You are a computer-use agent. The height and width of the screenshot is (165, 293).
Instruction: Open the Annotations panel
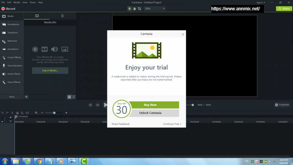point(12,24)
